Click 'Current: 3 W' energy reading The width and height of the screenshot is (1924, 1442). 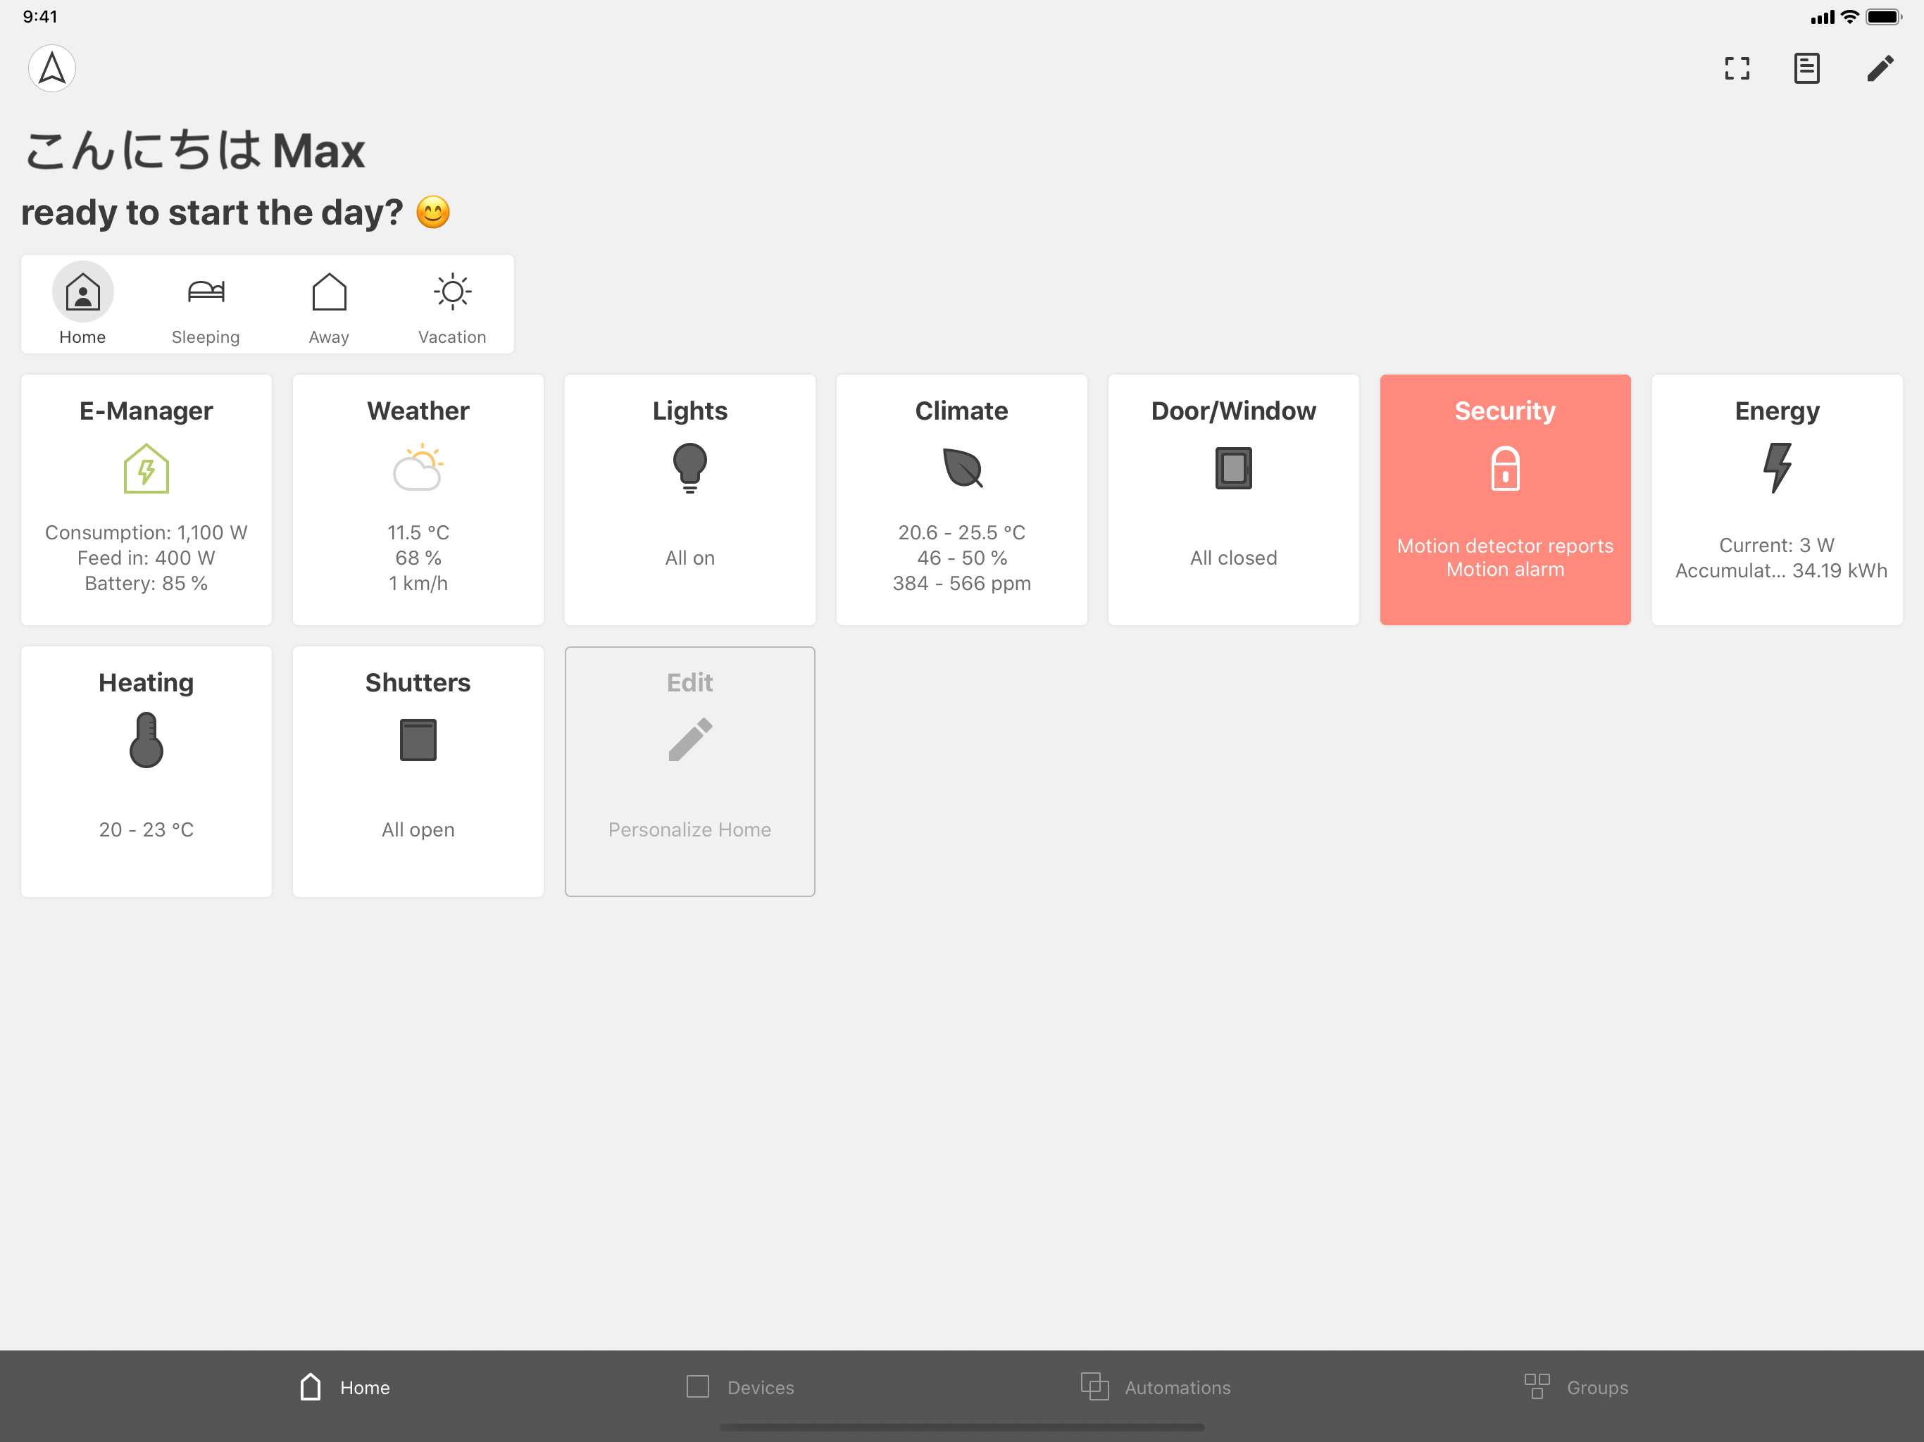[x=1777, y=545]
